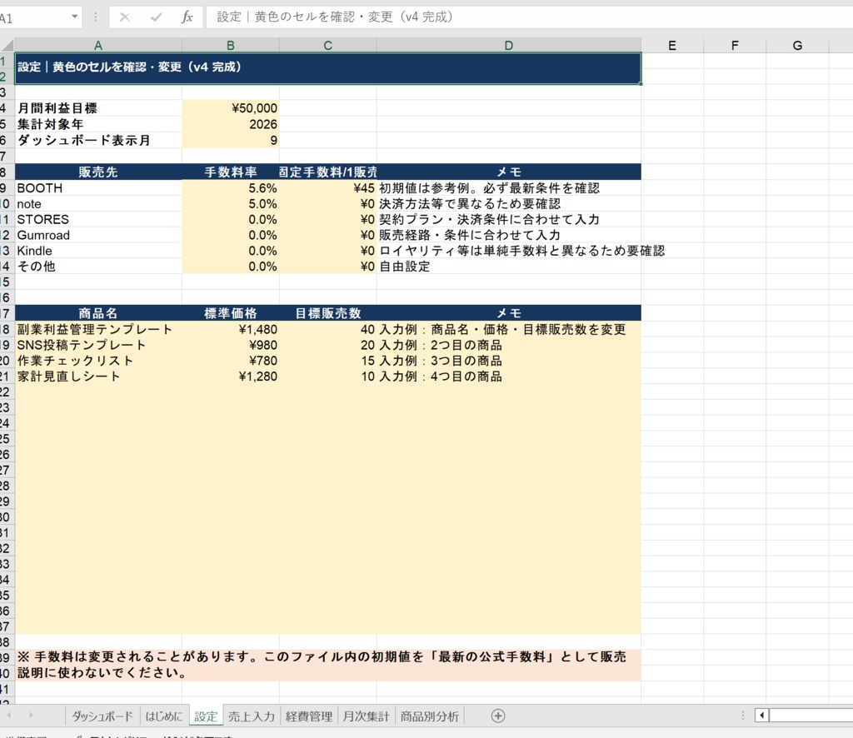This screenshot has height=738, width=853.
Task: Open the はじめに sheet tab
Action: (164, 716)
